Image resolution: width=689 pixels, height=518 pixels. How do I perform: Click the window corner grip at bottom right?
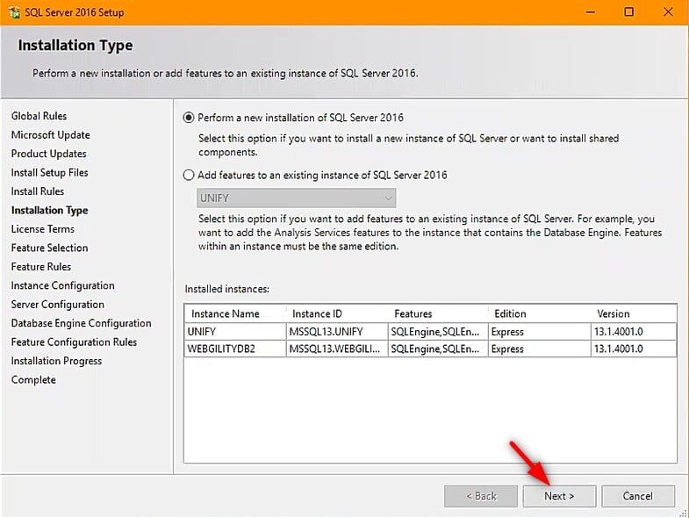pos(683,513)
